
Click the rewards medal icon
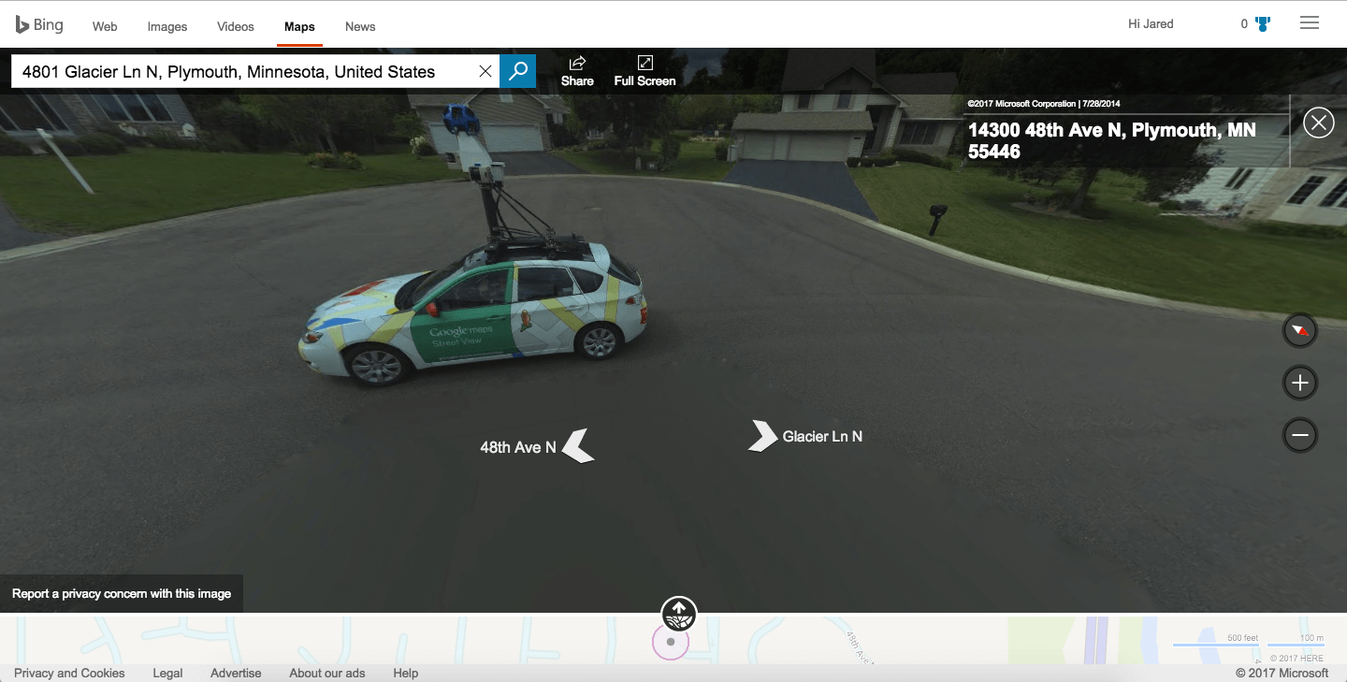click(1261, 23)
